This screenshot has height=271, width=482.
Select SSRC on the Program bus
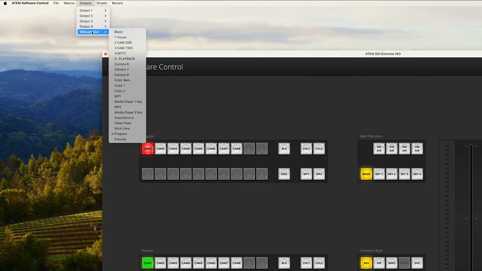(284, 174)
